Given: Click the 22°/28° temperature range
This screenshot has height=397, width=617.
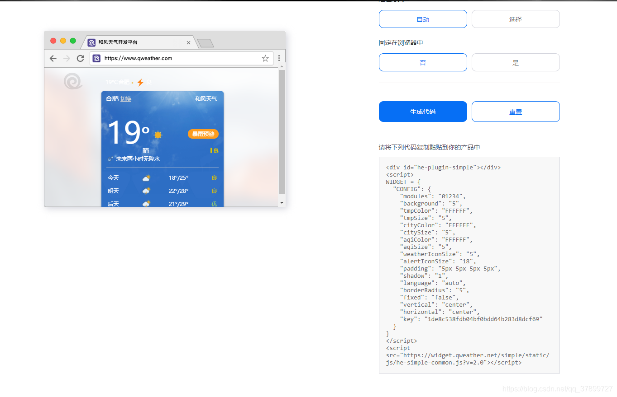Looking at the screenshot, I should tap(178, 191).
